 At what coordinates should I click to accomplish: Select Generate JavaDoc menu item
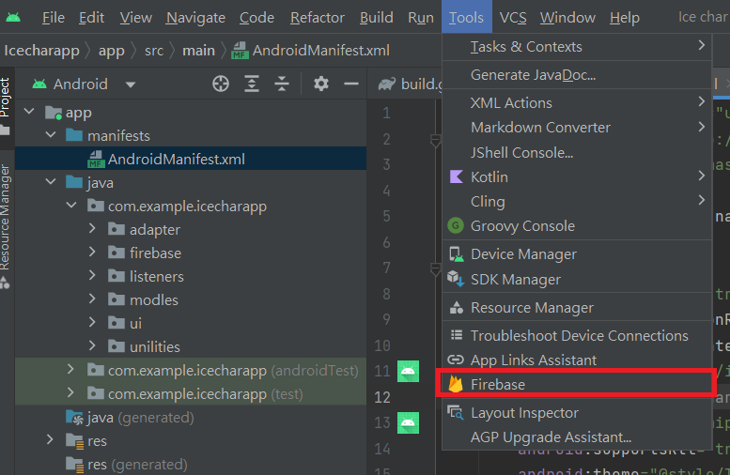click(576, 75)
